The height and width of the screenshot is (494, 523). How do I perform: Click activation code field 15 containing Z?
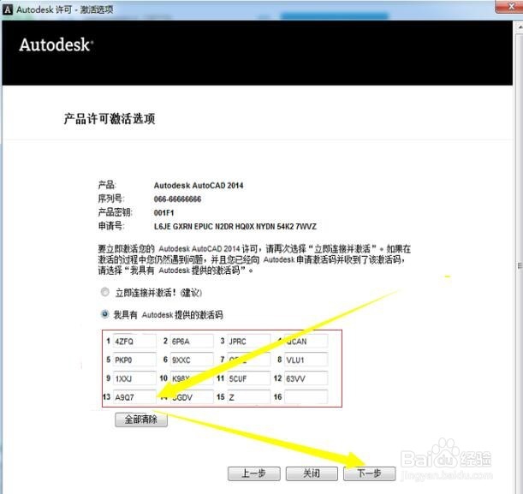coord(249,397)
